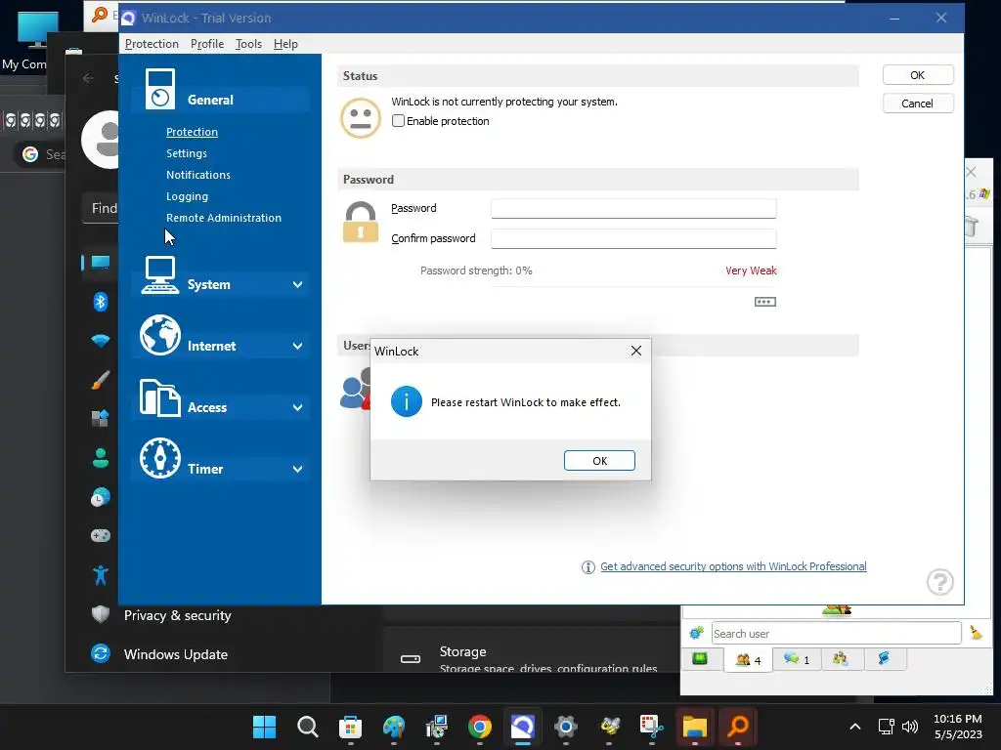Open Get advanced security options link
The height and width of the screenshot is (750, 1001).
tap(733, 566)
